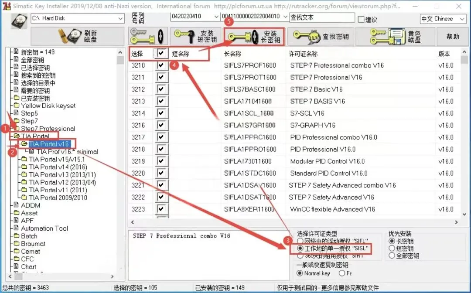Click Install Long Key (安装长密钥) button
Image resolution: width=471 pixels, height=293 pixels.
(x=254, y=37)
